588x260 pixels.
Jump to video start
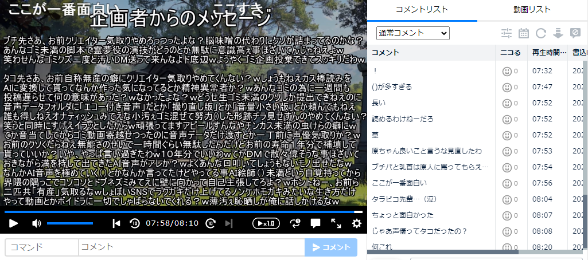[116, 224]
